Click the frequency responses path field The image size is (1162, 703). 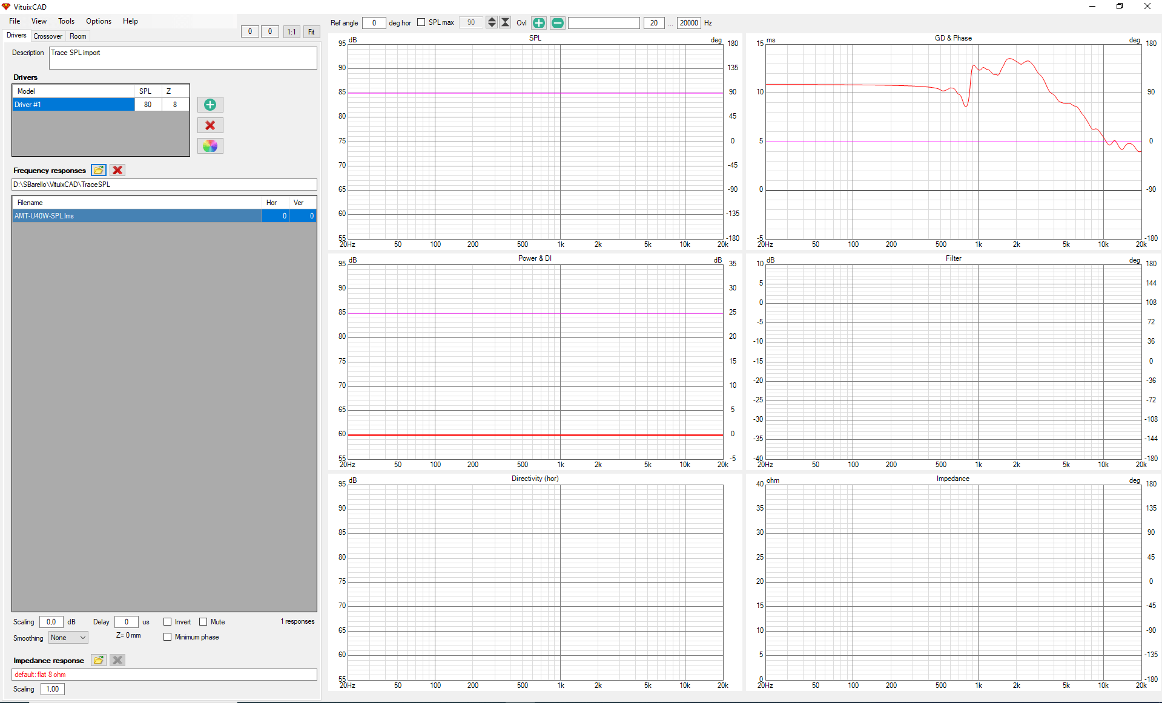coord(164,185)
